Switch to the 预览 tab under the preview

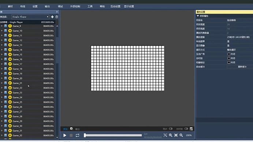(x=65, y=129)
